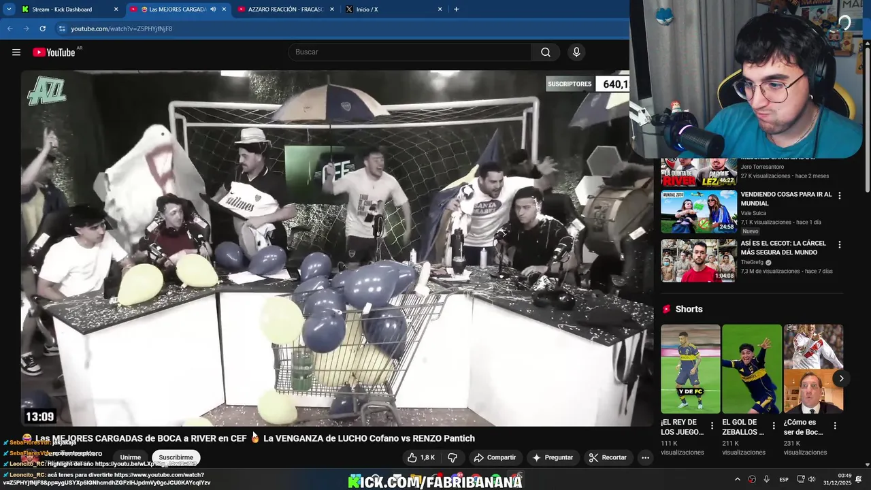Click the video title text
This screenshot has height=490, width=871.
(x=248, y=438)
